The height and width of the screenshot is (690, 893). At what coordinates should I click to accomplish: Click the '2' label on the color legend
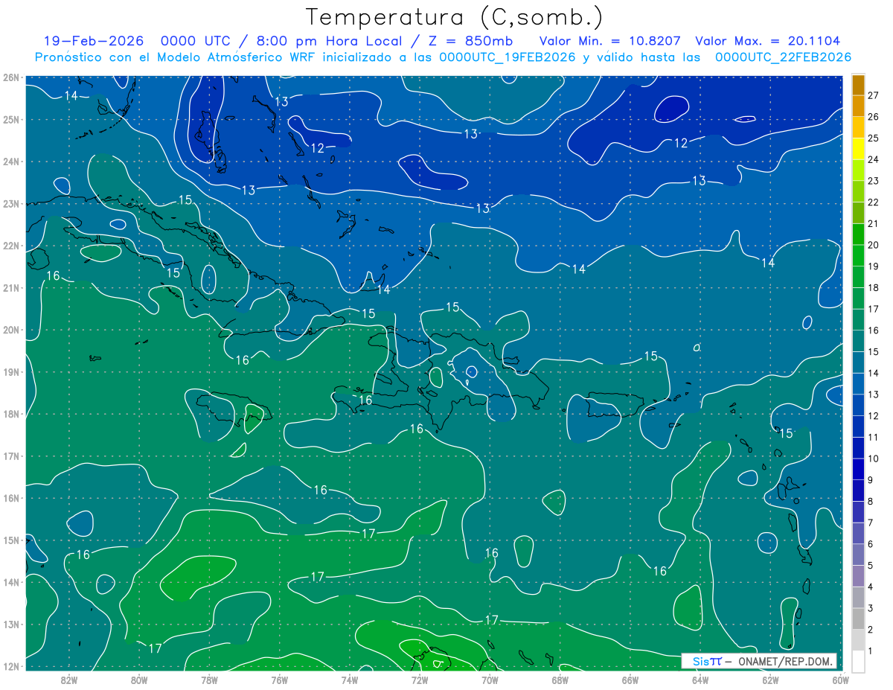tap(871, 630)
